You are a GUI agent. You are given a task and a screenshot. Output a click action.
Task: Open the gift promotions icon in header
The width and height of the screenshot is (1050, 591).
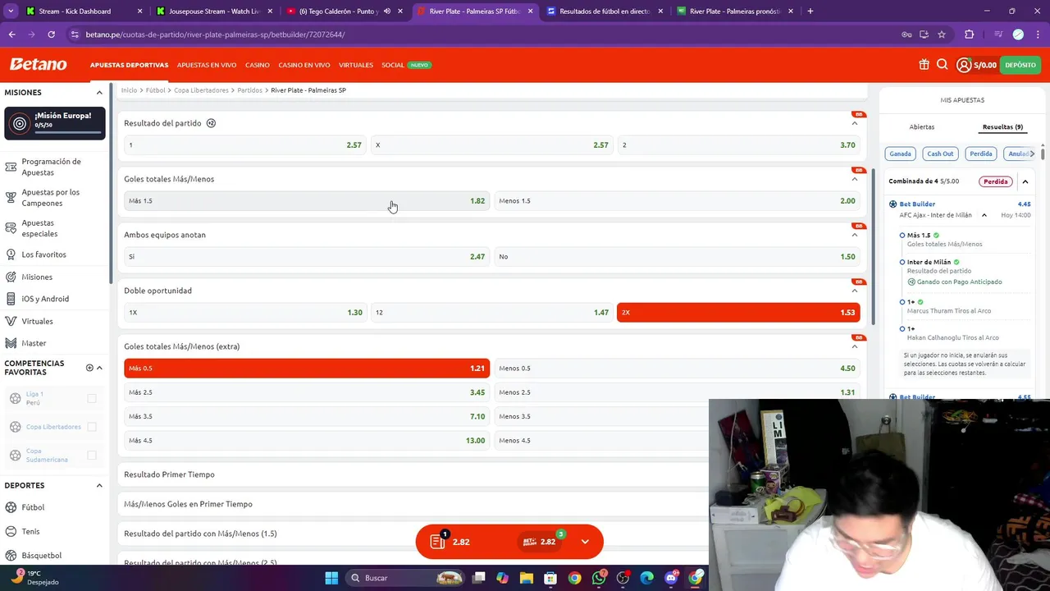coord(924,65)
